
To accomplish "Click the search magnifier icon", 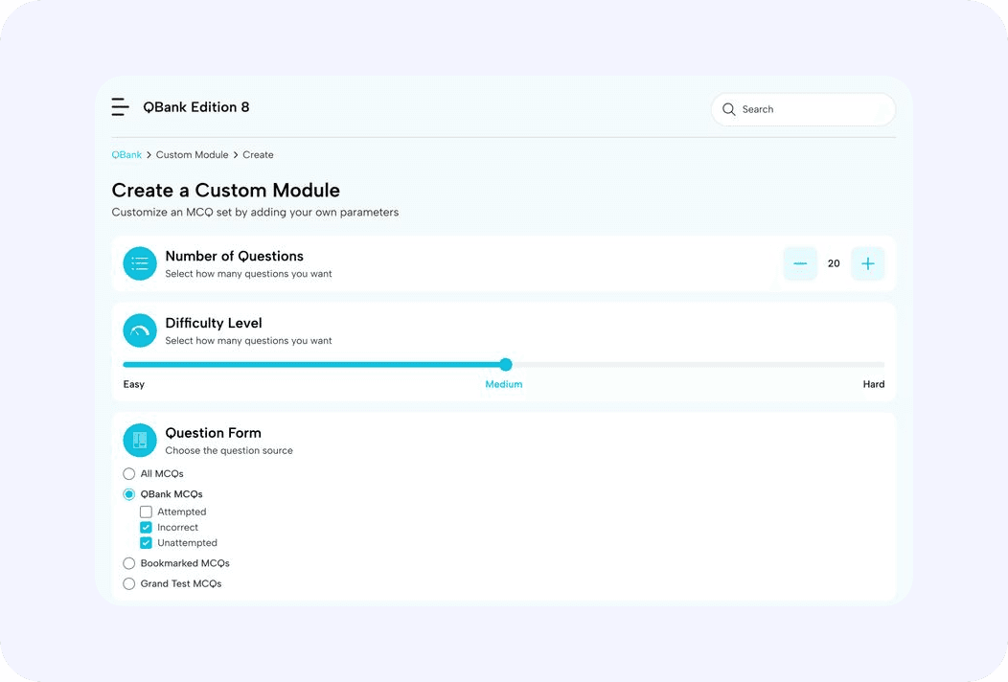I will (x=728, y=109).
